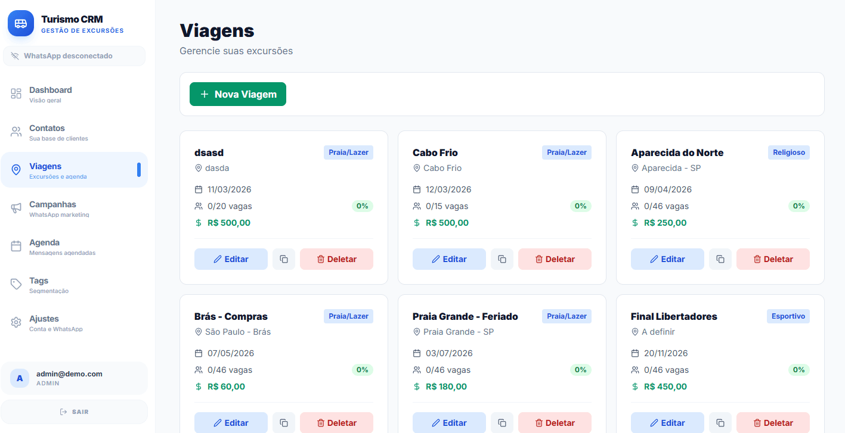Duplicate the Cabo Frio trip
The width and height of the screenshot is (845, 433).
tap(502, 258)
